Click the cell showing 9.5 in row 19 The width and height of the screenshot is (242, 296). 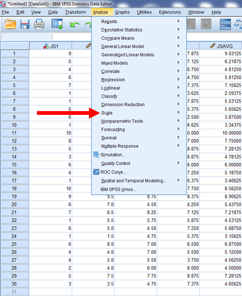[93, 197]
